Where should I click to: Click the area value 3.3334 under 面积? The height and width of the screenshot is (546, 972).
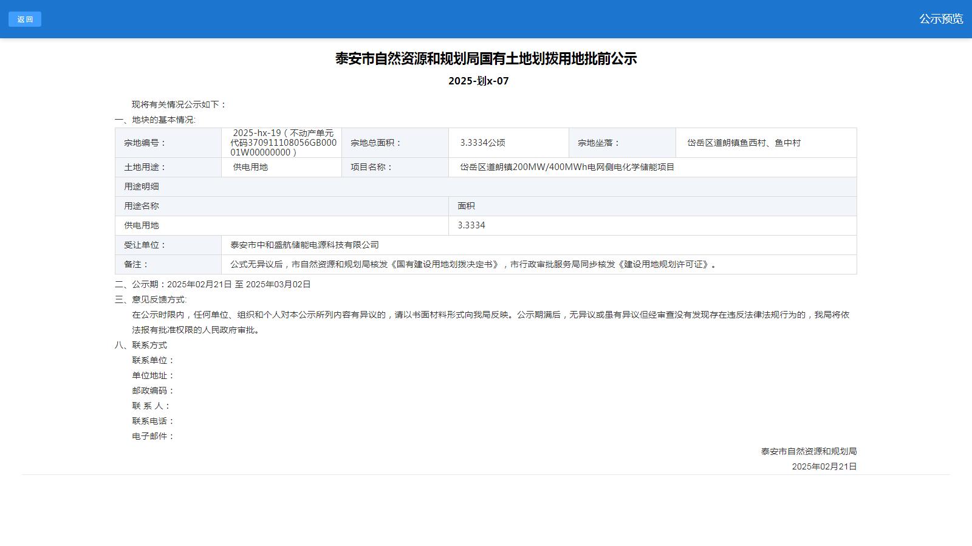coord(471,225)
